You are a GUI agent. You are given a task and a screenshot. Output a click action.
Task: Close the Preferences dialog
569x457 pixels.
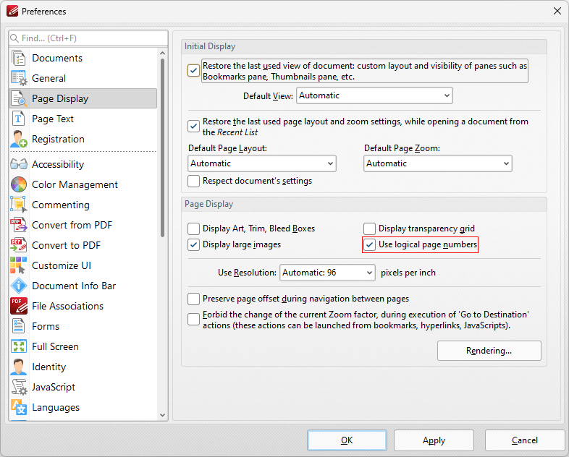[557, 12]
